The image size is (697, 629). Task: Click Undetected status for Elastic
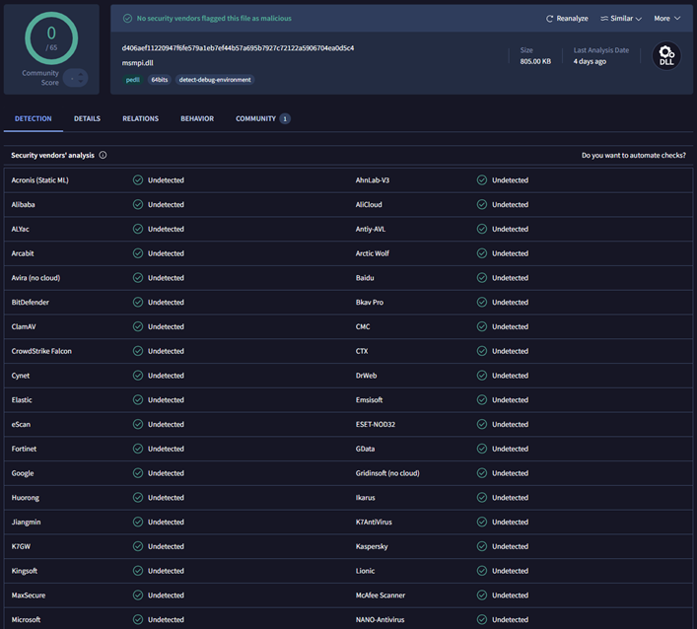[166, 400]
